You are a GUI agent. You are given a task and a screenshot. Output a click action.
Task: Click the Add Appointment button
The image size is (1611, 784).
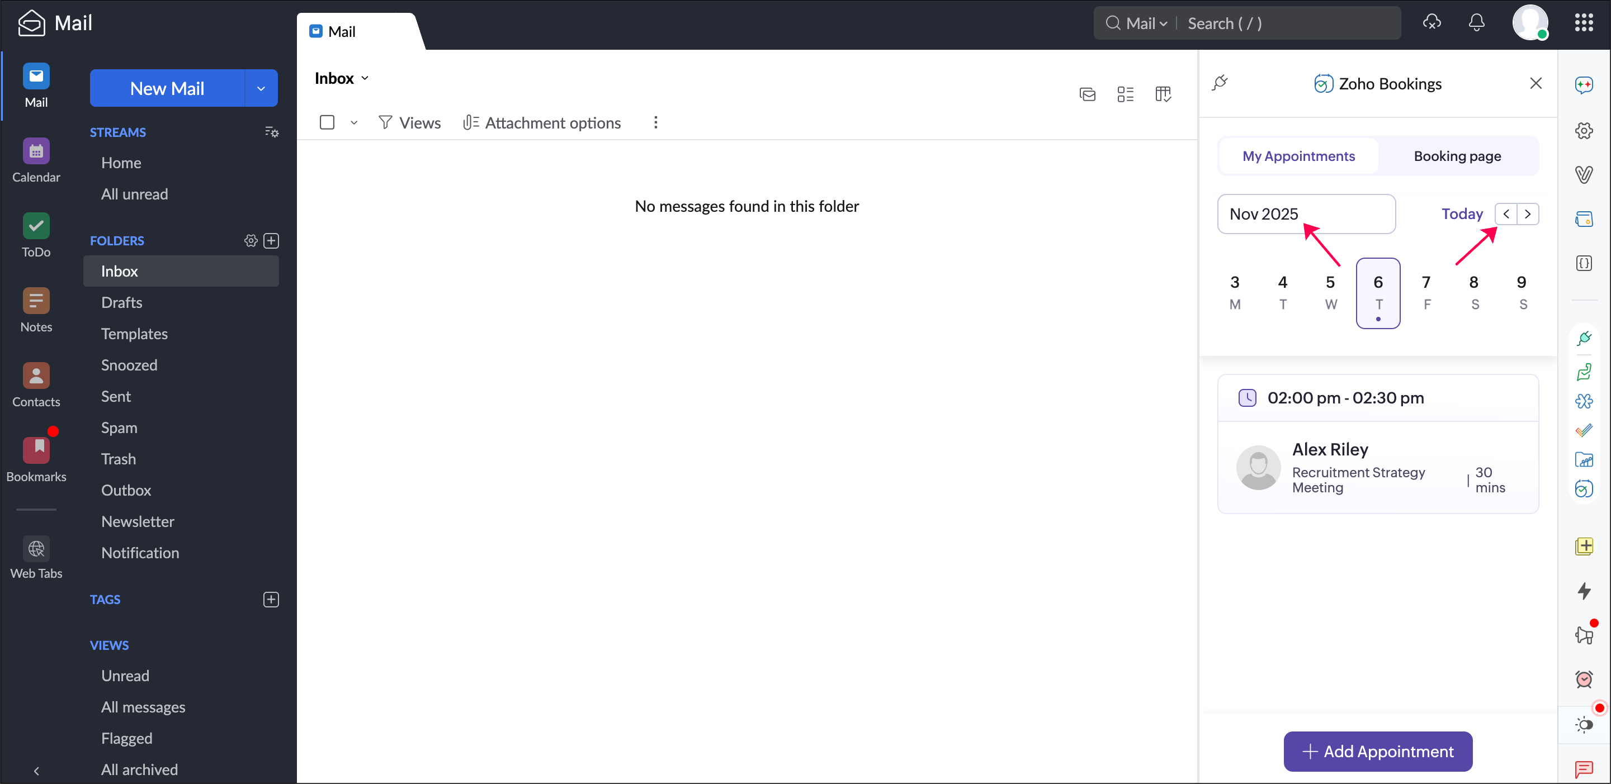(1378, 751)
